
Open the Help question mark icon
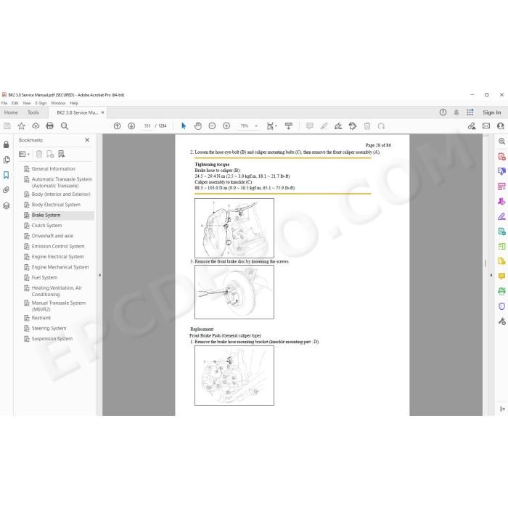(x=443, y=112)
